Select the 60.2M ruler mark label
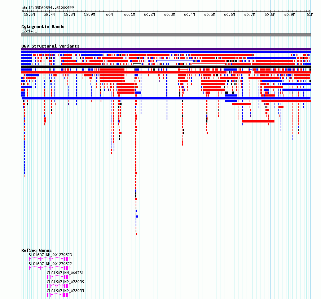 click(149, 14)
